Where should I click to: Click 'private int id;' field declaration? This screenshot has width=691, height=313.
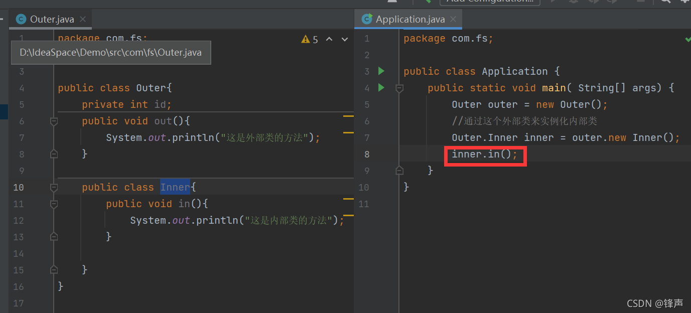point(127,104)
